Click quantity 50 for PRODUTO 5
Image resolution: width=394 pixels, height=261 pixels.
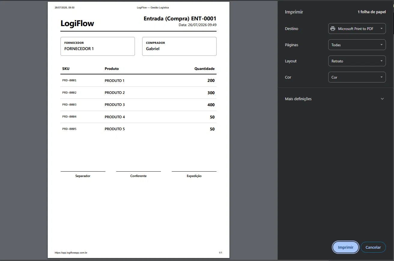(212, 129)
